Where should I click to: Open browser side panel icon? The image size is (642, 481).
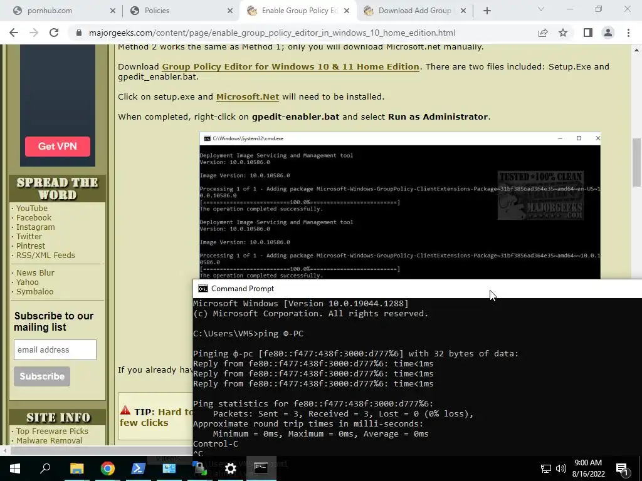click(588, 33)
